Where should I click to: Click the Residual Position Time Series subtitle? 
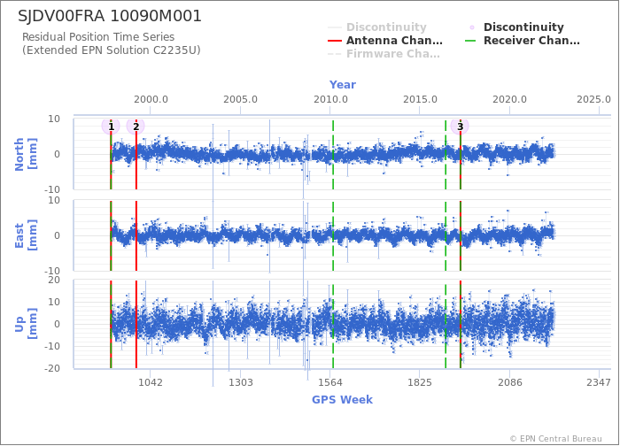[98, 37]
